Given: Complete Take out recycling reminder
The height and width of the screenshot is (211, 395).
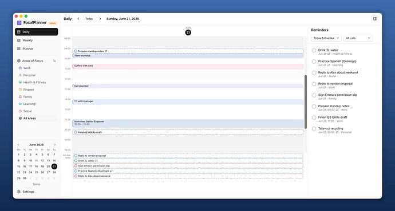Looking at the screenshot, I should 314,129.
